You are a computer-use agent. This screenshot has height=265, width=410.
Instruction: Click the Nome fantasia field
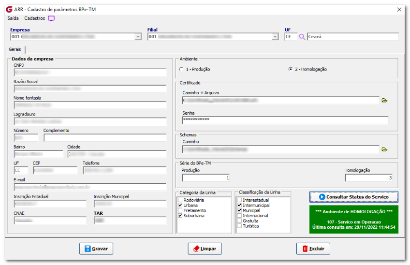pyautogui.click(x=90, y=105)
